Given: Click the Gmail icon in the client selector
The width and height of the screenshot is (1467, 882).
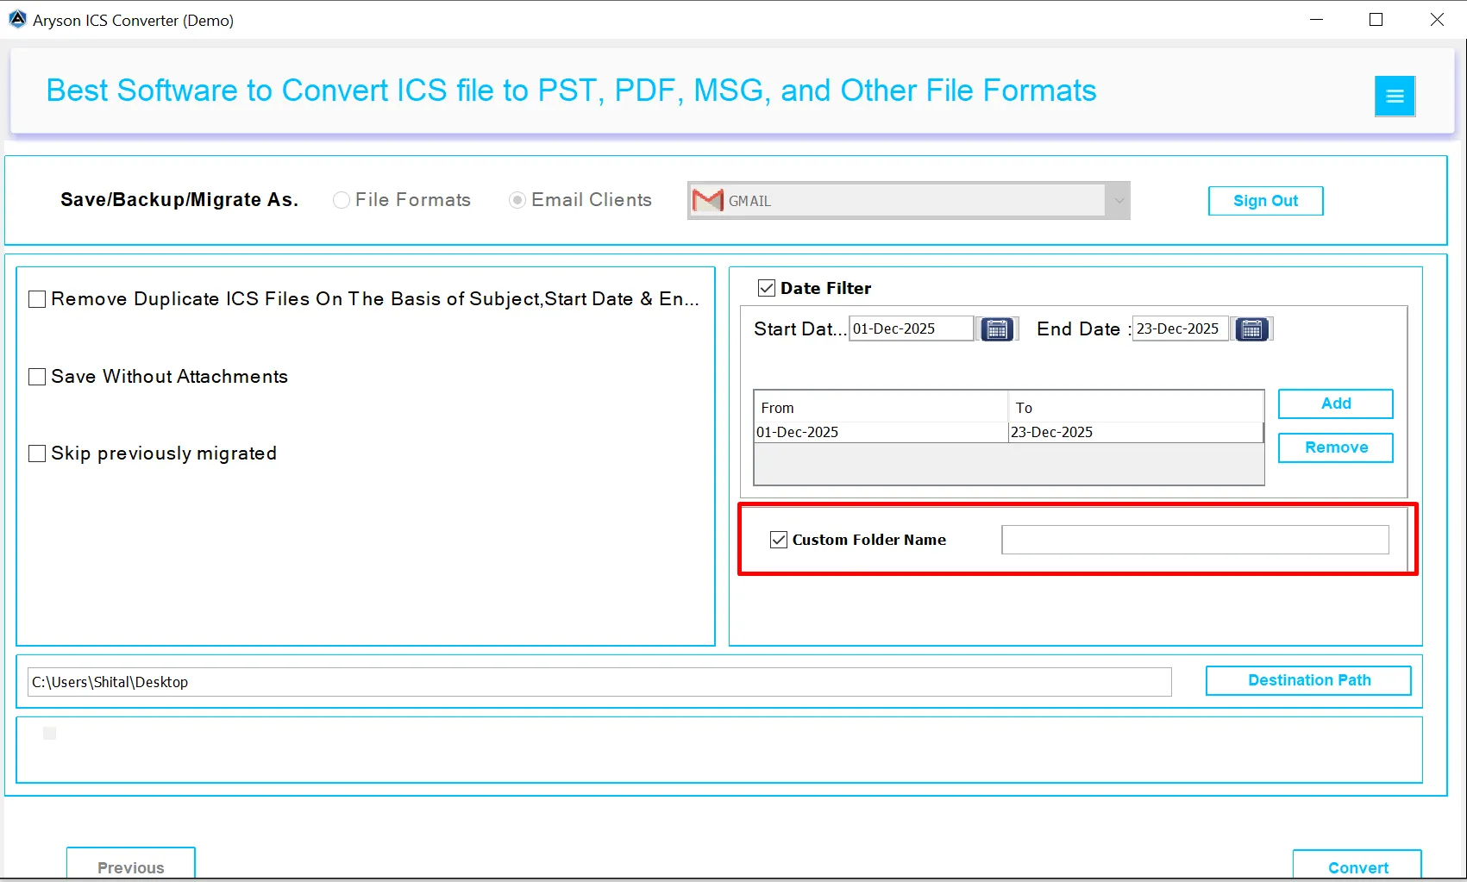Looking at the screenshot, I should tap(706, 200).
